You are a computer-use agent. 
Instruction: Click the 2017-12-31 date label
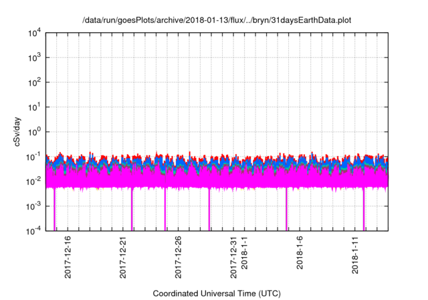[x=233, y=257]
